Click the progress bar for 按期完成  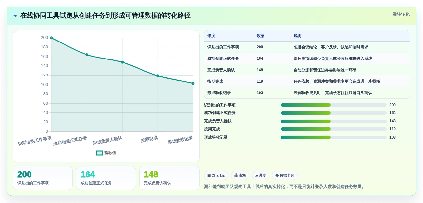pyautogui.click(x=334, y=129)
